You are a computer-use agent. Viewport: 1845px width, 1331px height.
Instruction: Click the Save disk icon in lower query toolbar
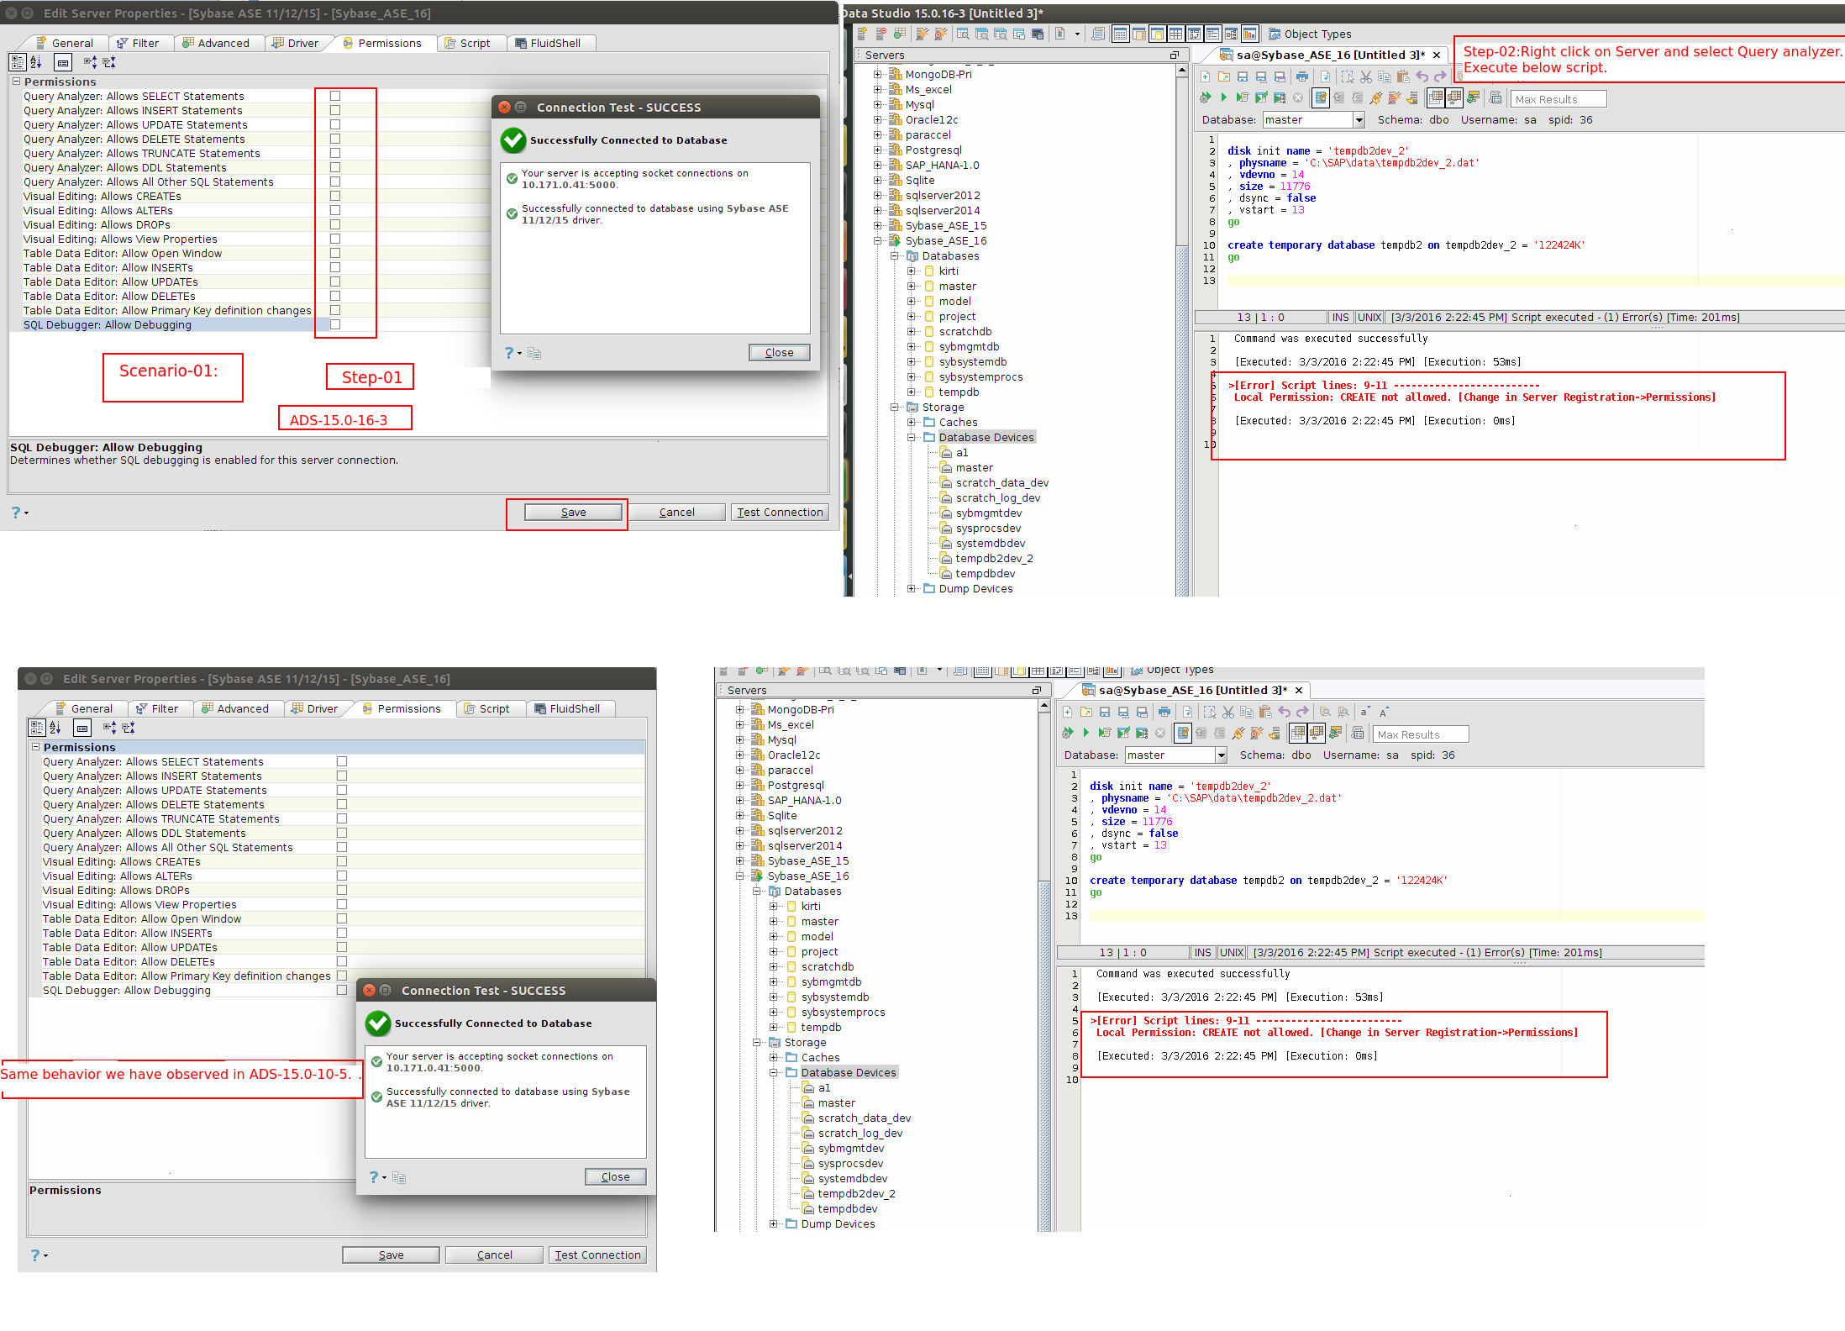[x=1105, y=712]
